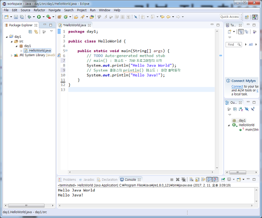The image size is (262, 218).
Task: Open the Navigate menu
Action: click(54, 10)
